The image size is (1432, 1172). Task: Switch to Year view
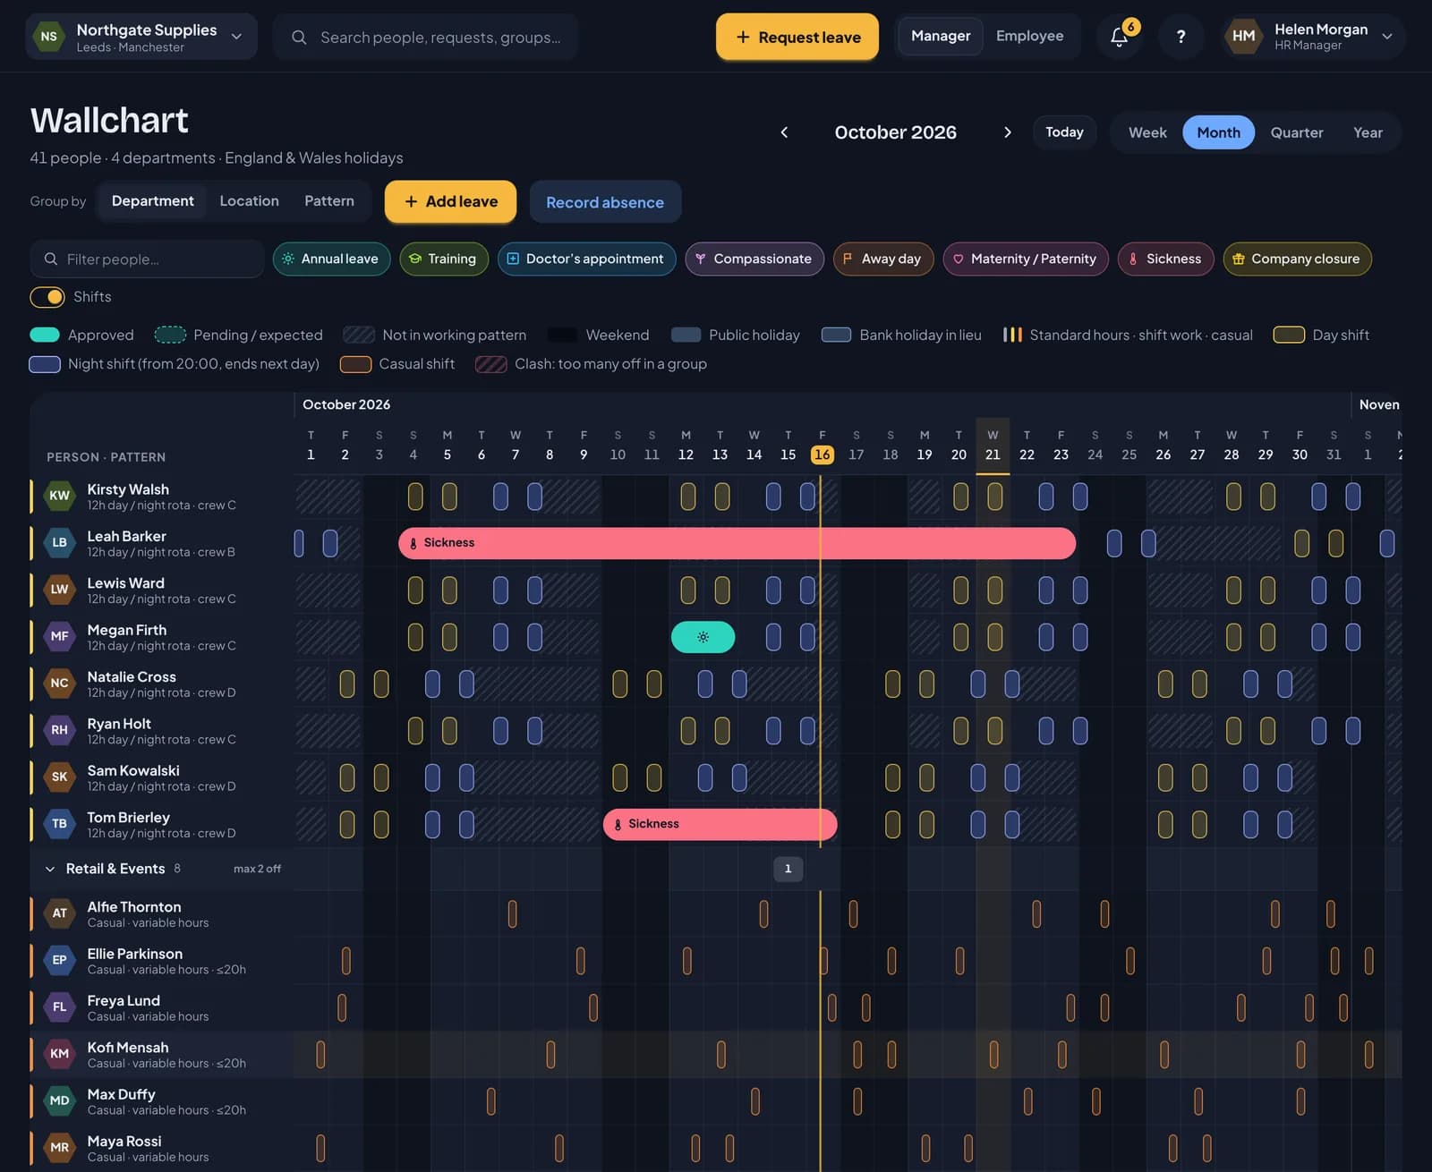(1368, 132)
